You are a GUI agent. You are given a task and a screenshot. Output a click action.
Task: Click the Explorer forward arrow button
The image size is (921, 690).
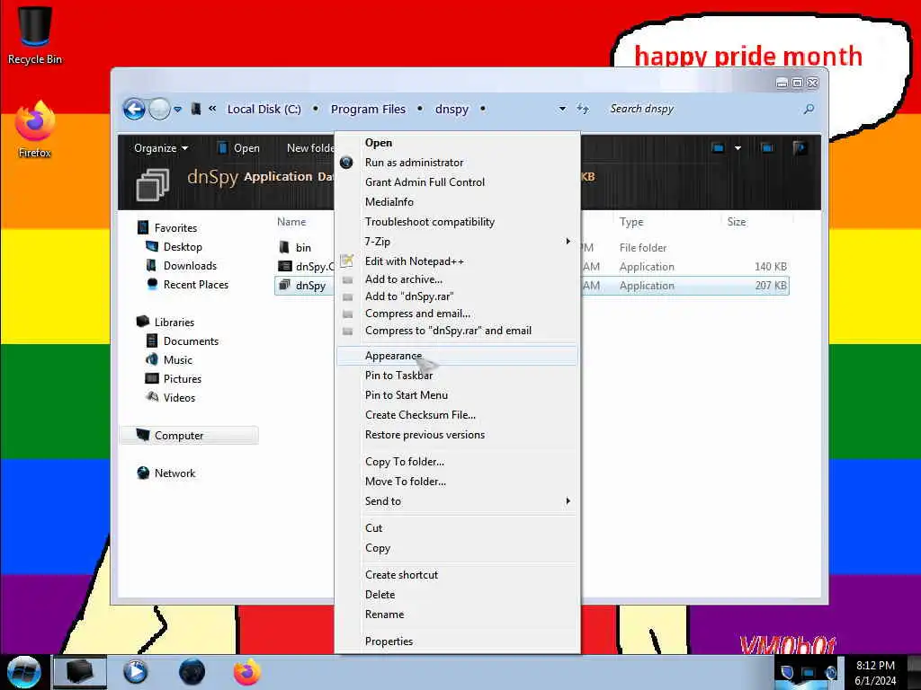coord(158,109)
